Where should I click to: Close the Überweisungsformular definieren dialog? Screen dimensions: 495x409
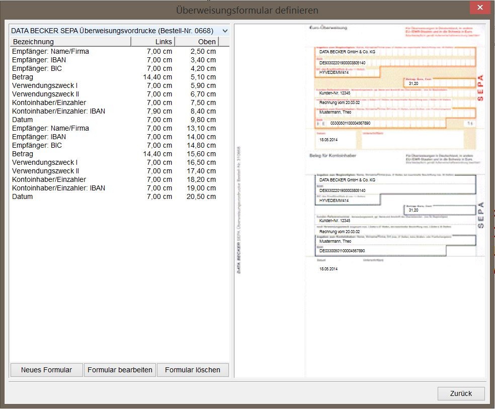480,7
